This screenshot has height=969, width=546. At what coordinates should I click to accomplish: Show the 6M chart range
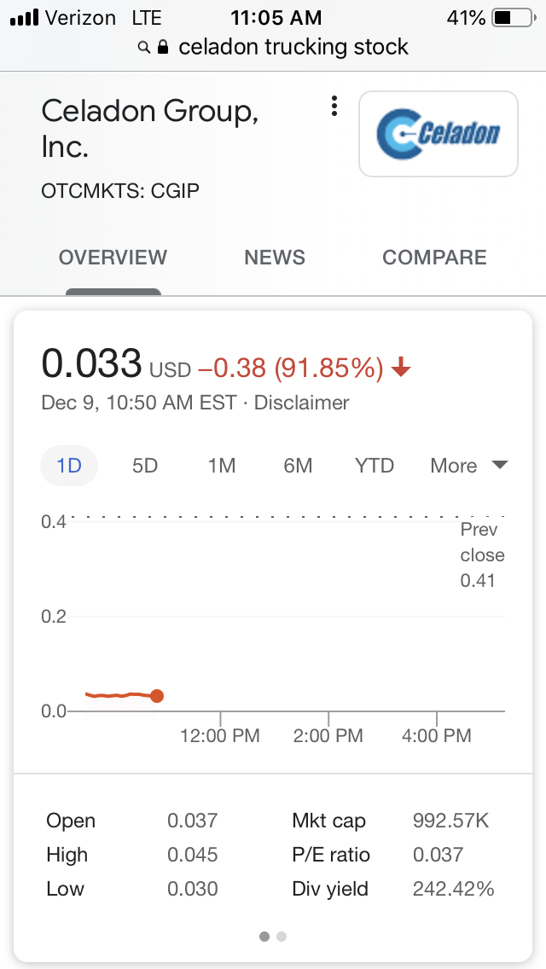pyautogui.click(x=298, y=466)
